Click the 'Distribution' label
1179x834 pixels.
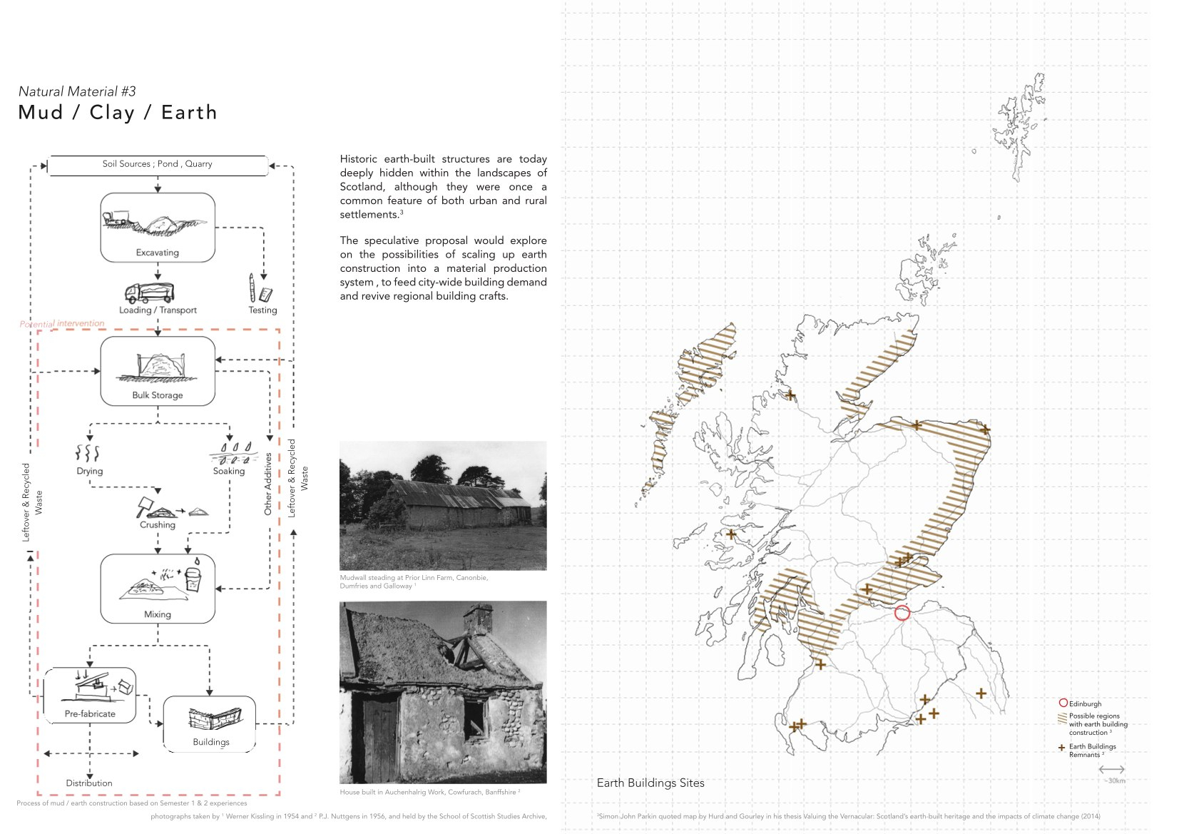click(x=89, y=783)
